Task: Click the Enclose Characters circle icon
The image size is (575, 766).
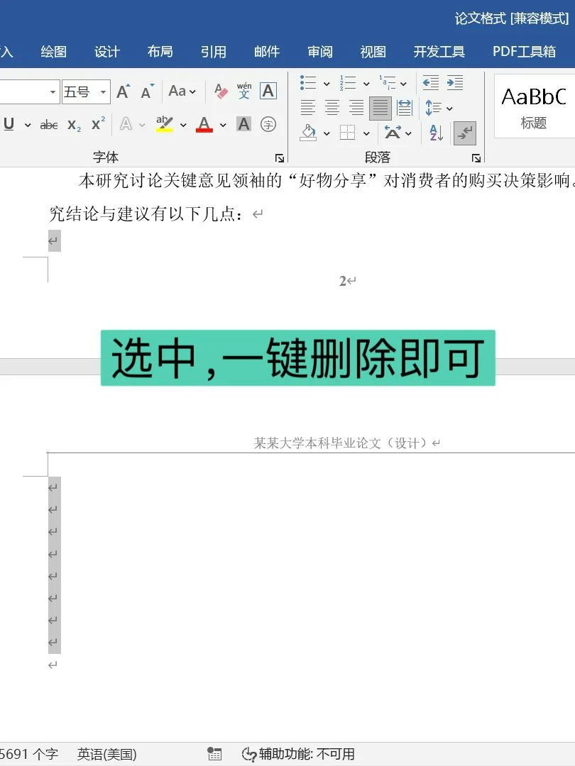Action: point(268,125)
